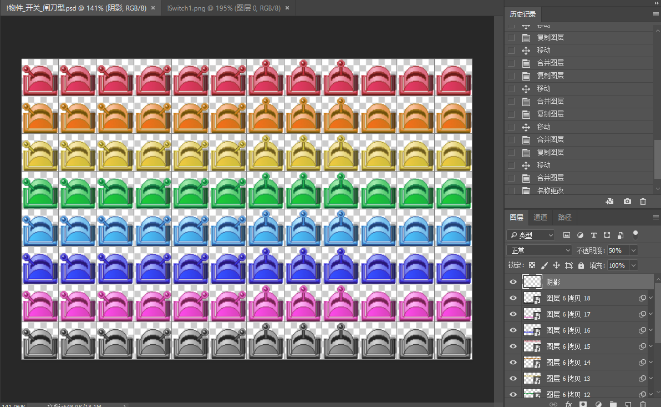This screenshot has height=407, width=661.
Task: Switch to the !Switch1.png document tab
Action: point(223,8)
